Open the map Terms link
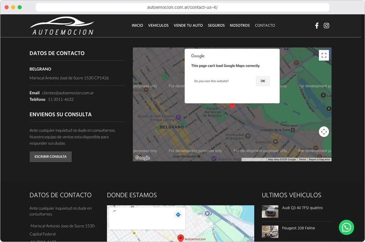 [302, 160]
